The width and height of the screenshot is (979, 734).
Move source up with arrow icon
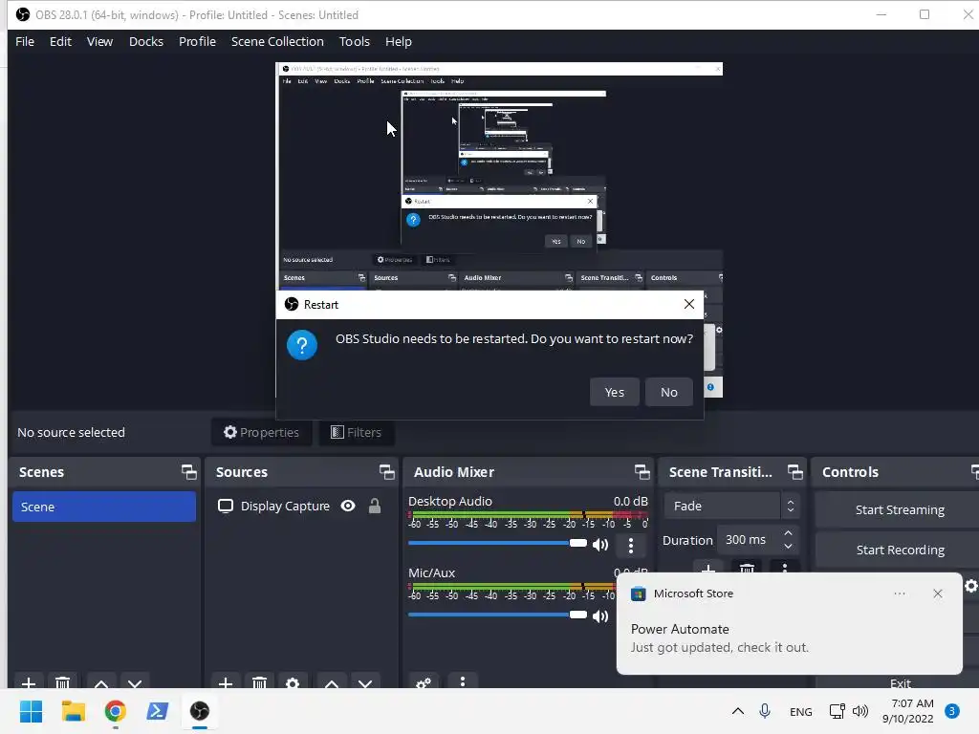[x=332, y=682]
